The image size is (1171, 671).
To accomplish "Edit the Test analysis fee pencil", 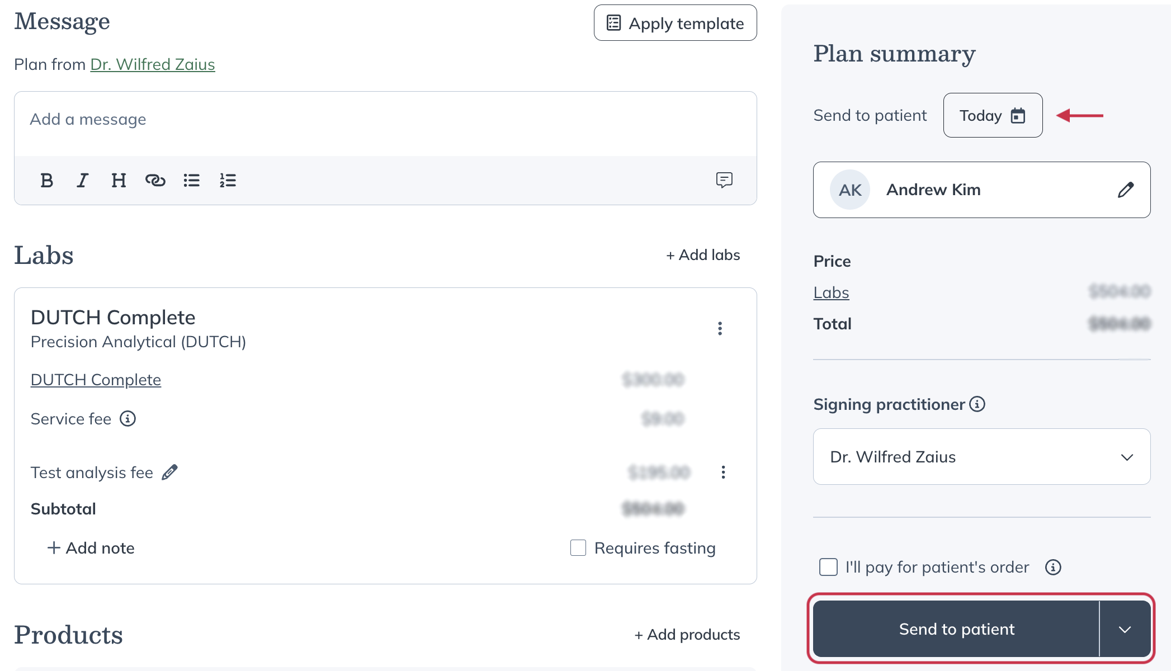I will click(169, 472).
